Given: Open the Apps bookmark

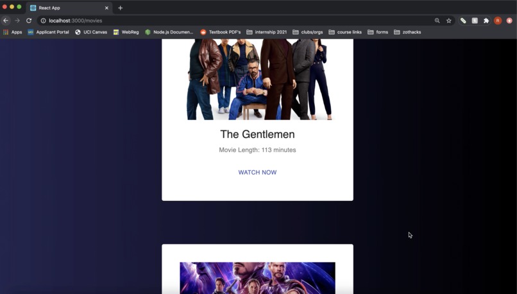Looking at the screenshot, I should pyautogui.click(x=13, y=32).
